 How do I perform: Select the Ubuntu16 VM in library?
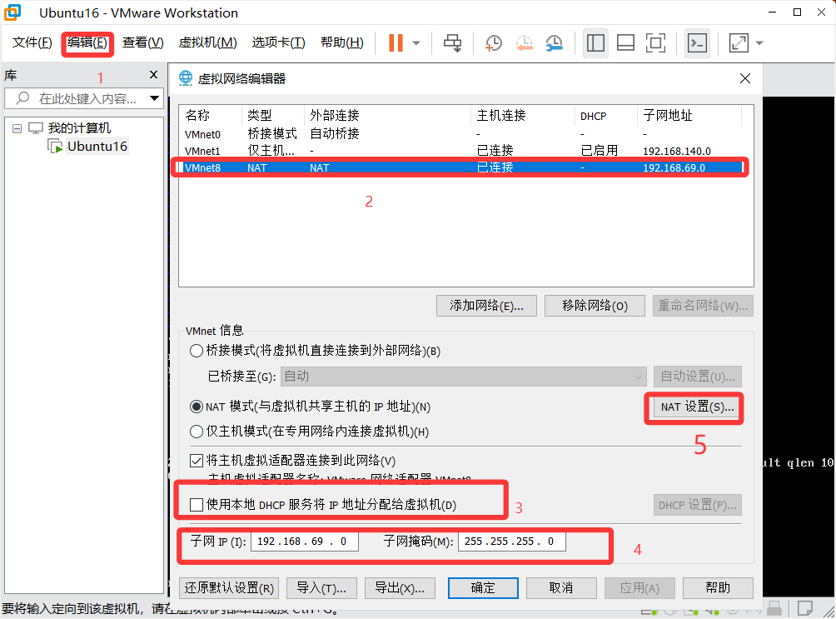[x=97, y=147]
